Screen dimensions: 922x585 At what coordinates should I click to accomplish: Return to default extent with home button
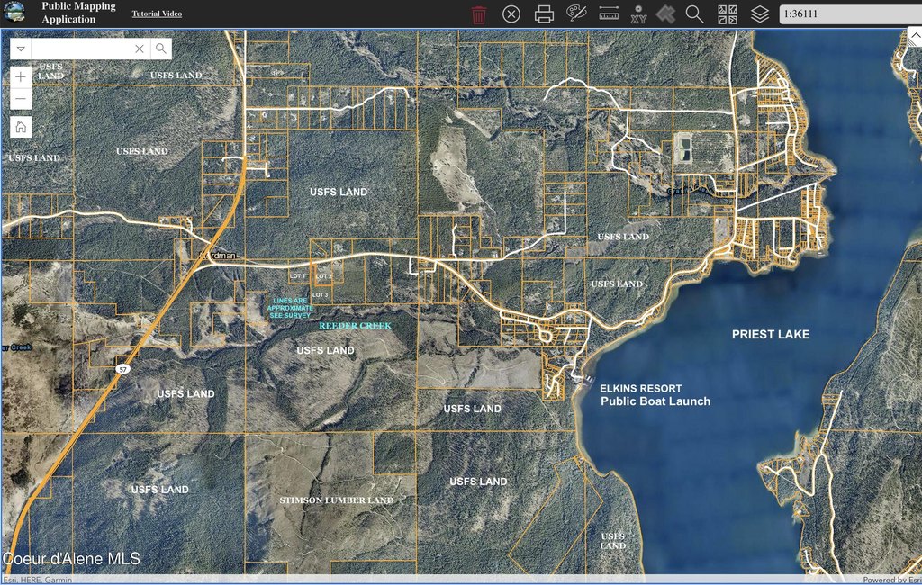pyautogui.click(x=21, y=127)
